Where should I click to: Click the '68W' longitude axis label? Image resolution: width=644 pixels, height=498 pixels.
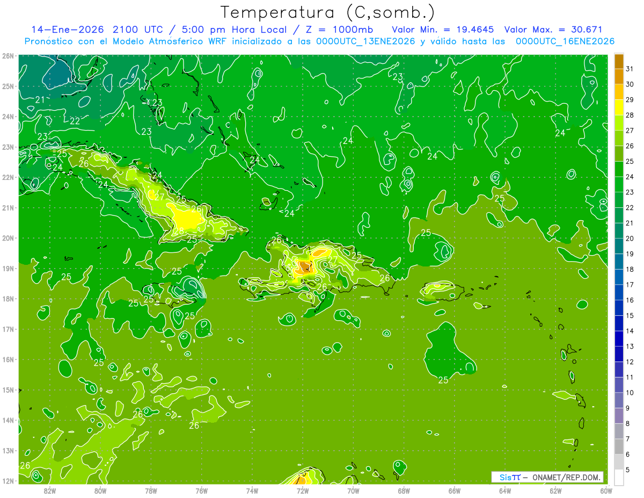click(x=404, y=490)
